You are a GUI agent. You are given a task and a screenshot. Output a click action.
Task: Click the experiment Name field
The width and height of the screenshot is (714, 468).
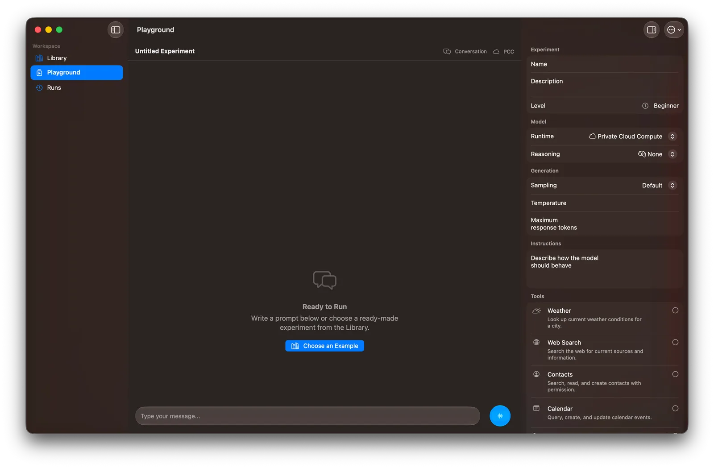[605, 64]
